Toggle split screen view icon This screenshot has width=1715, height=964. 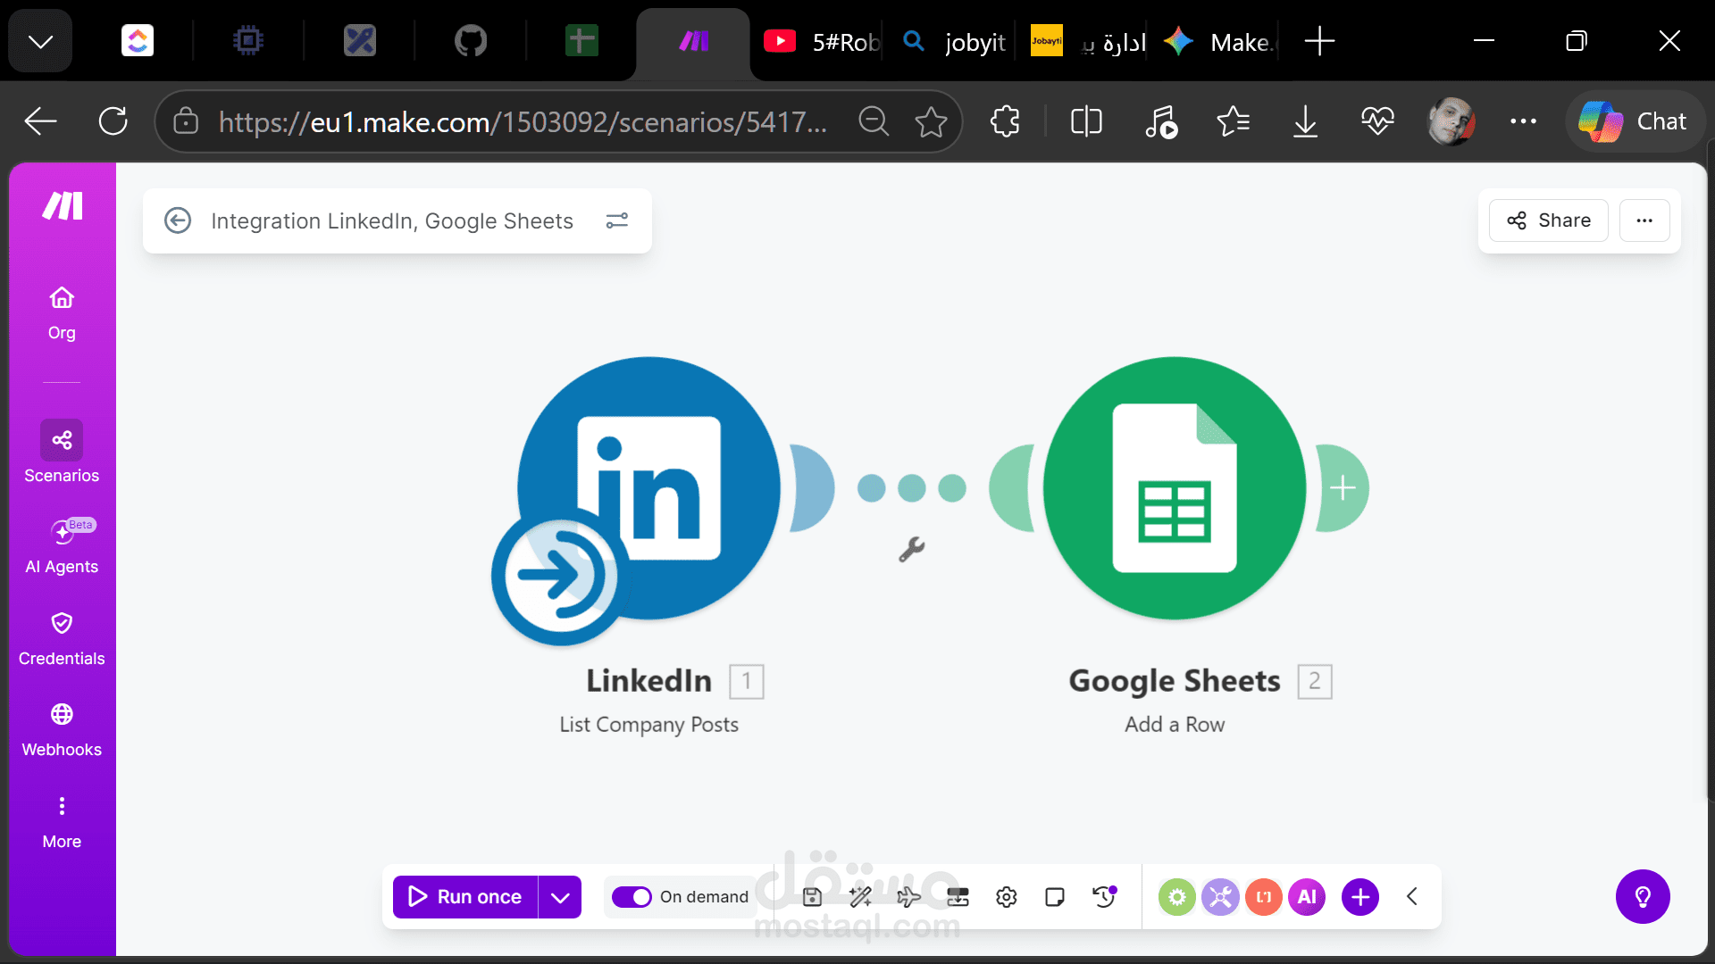coord(1086,120)
